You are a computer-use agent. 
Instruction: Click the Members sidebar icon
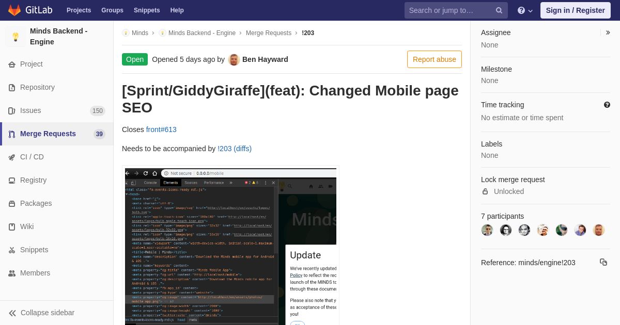(12, 273)
